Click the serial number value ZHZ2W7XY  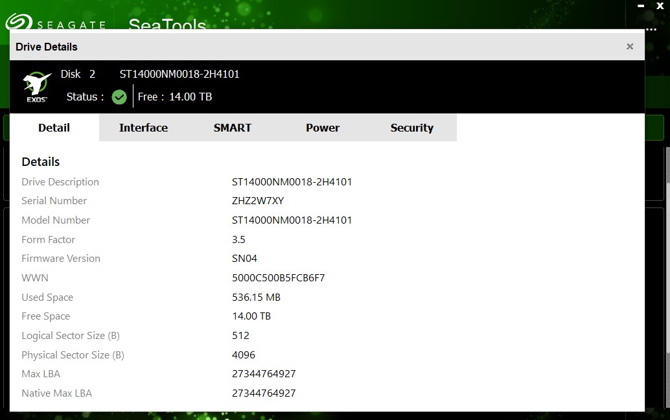[258, 201]
